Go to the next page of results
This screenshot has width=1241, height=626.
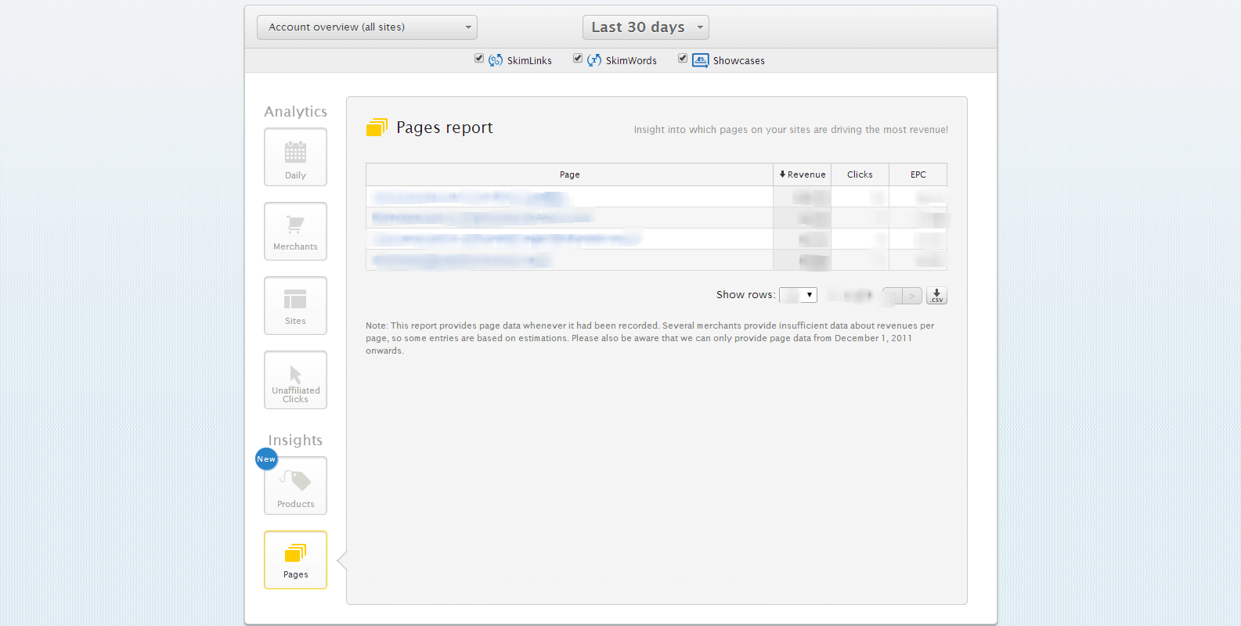912,296
